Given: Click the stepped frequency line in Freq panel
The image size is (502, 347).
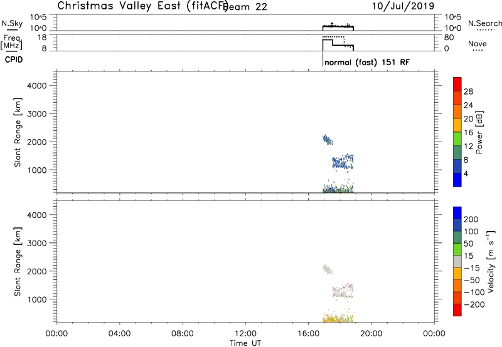Looking at the screenshot, I should 338,44.
